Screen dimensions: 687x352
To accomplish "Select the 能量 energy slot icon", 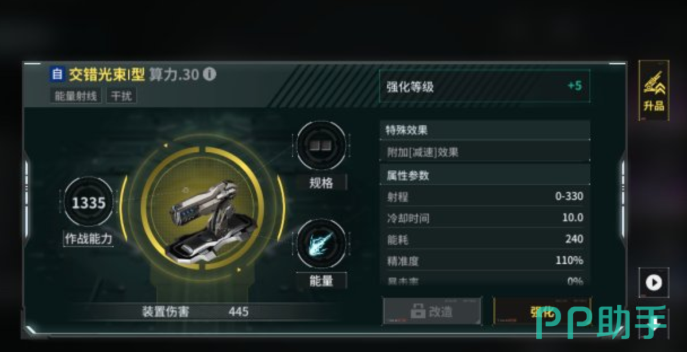I will pyautogui.click(x=321, y=244).
